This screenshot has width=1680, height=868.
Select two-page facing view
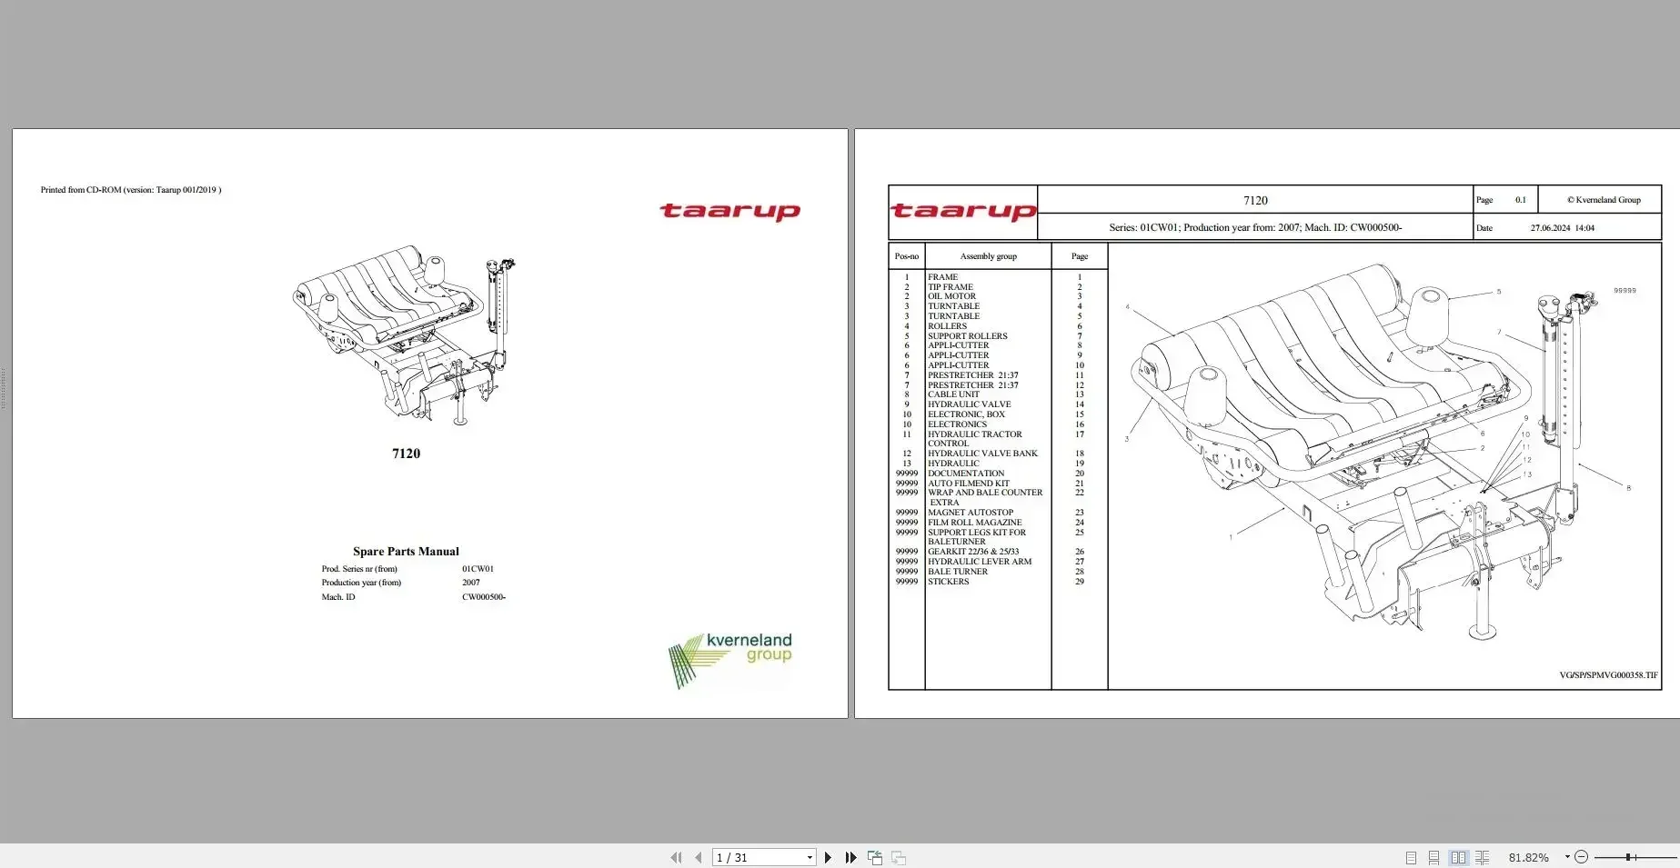[1458, 857]
